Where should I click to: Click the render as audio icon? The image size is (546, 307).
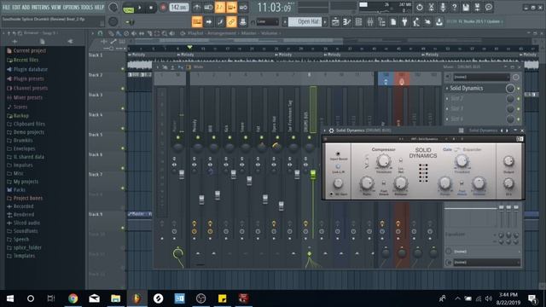pyautogui.click(x=478, y=8)
